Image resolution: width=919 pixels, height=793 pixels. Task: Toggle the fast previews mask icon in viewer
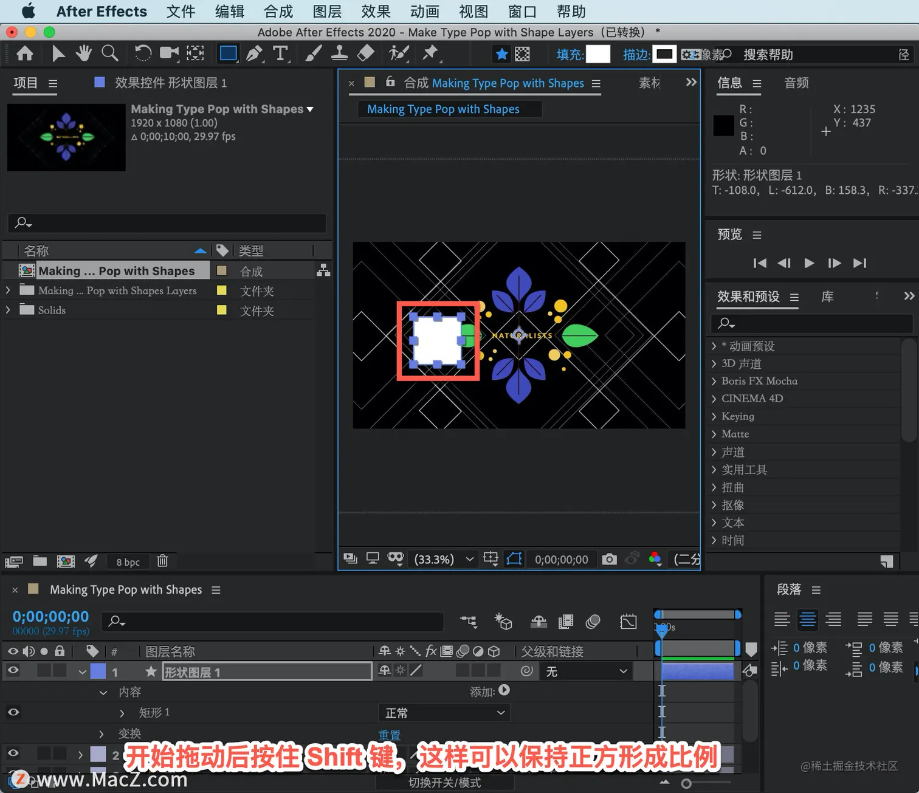point(396,559)
